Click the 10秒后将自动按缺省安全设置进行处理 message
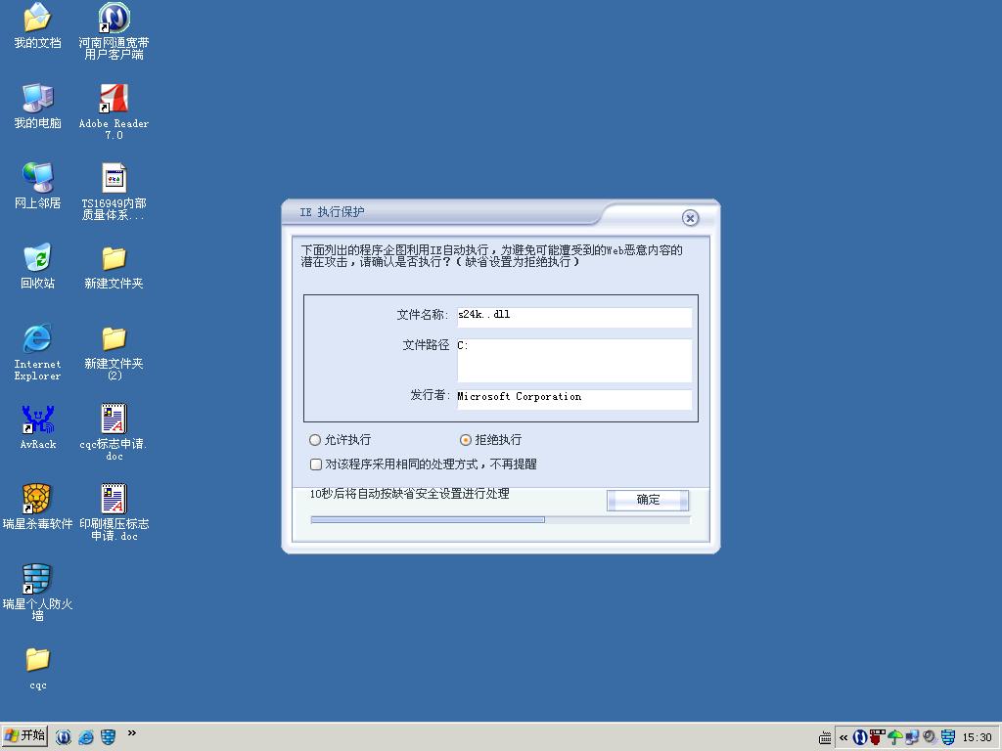The width and height of the screenshot is (1002, 751). (410, 494)
